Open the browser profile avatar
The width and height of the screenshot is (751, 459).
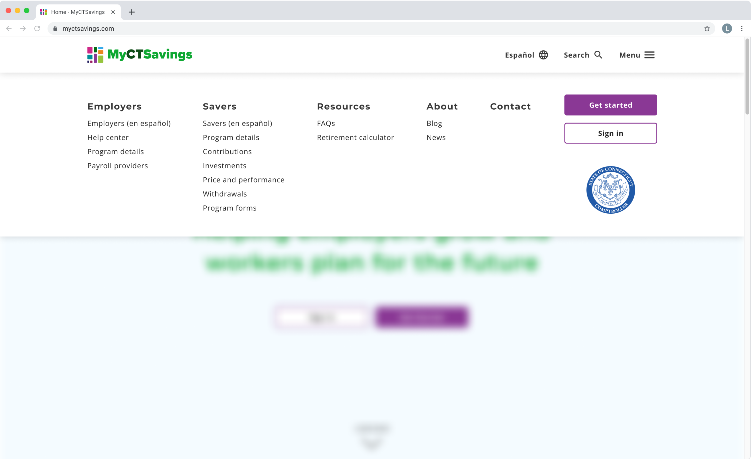pos(727,28)
